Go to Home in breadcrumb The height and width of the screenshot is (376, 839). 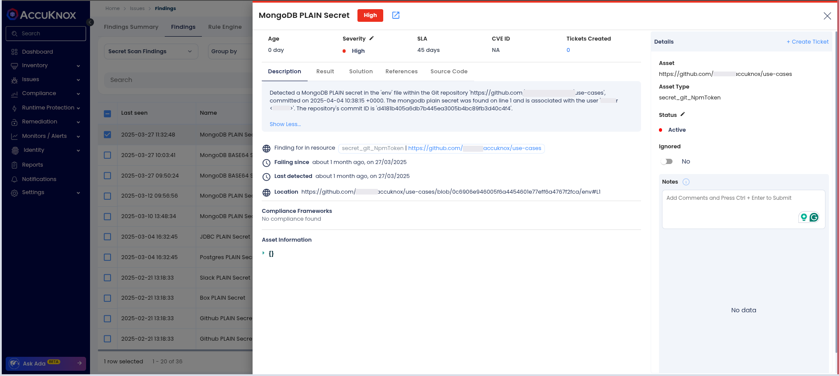tap(112, 8)
